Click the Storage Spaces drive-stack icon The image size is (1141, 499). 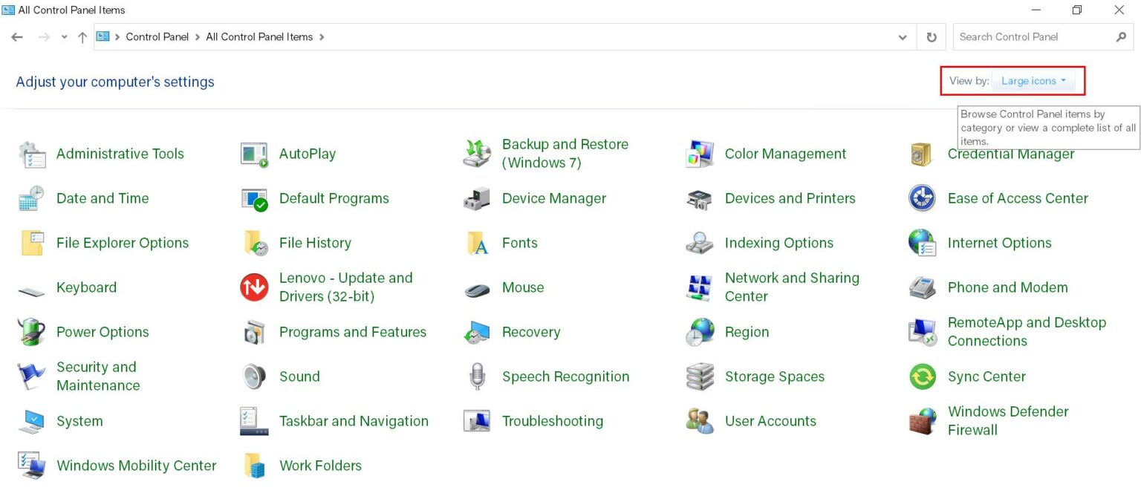pyautogui.click(x=700, y=376)
